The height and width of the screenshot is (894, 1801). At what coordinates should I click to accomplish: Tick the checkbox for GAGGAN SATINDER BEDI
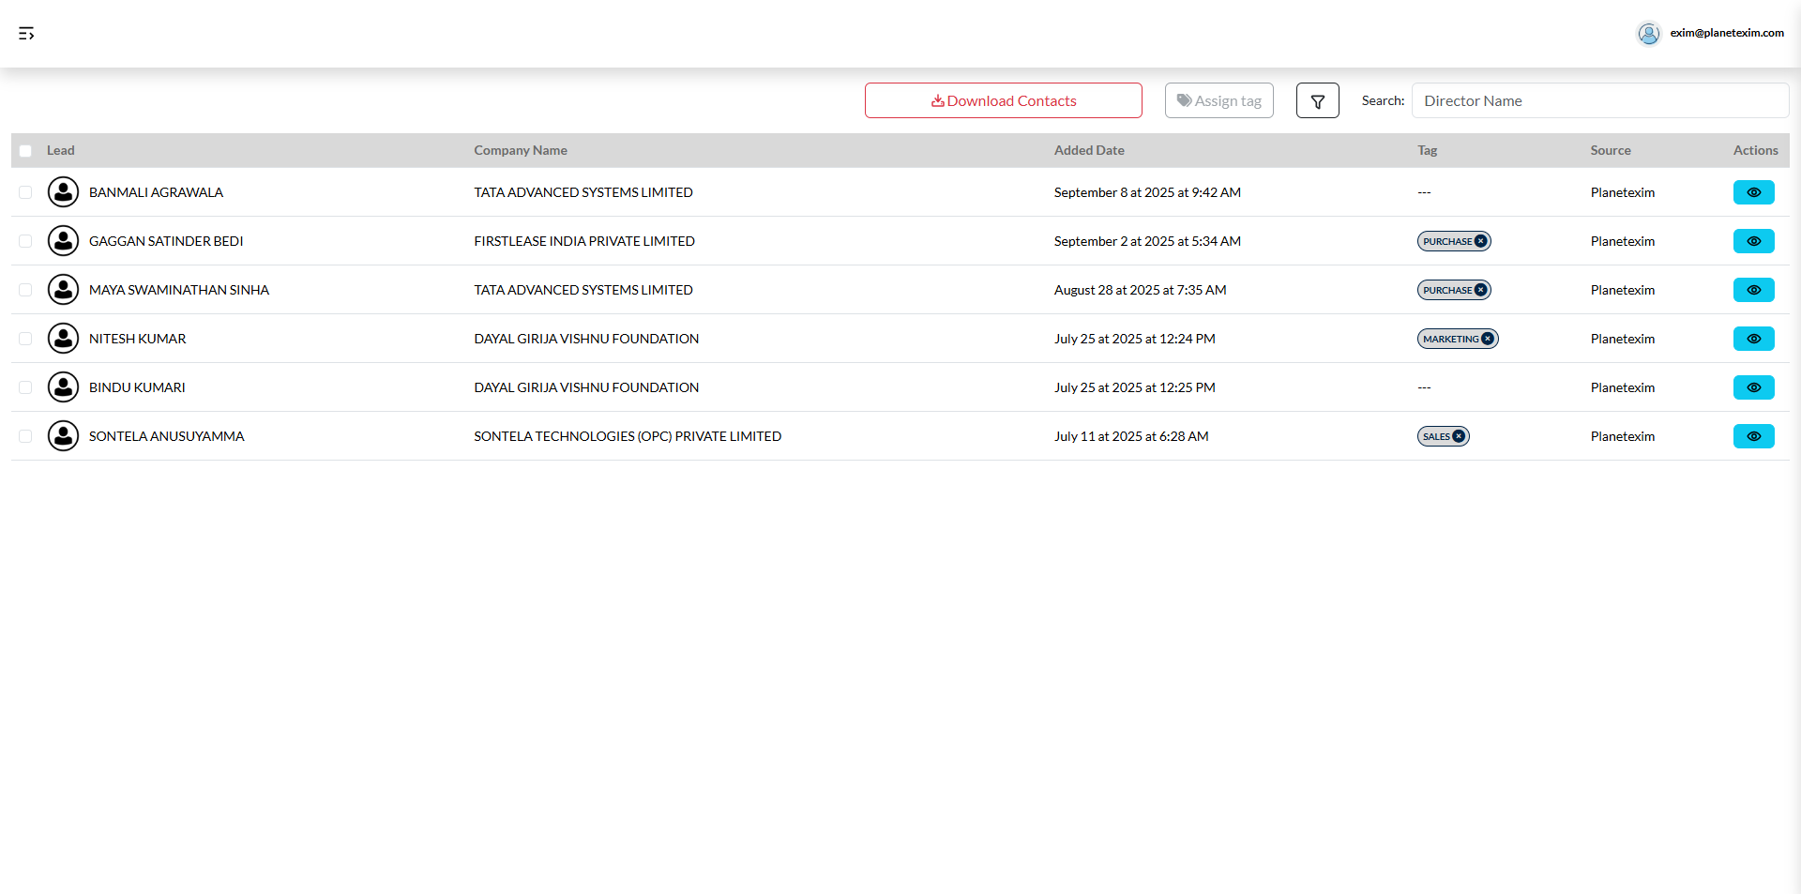[25, 241]
